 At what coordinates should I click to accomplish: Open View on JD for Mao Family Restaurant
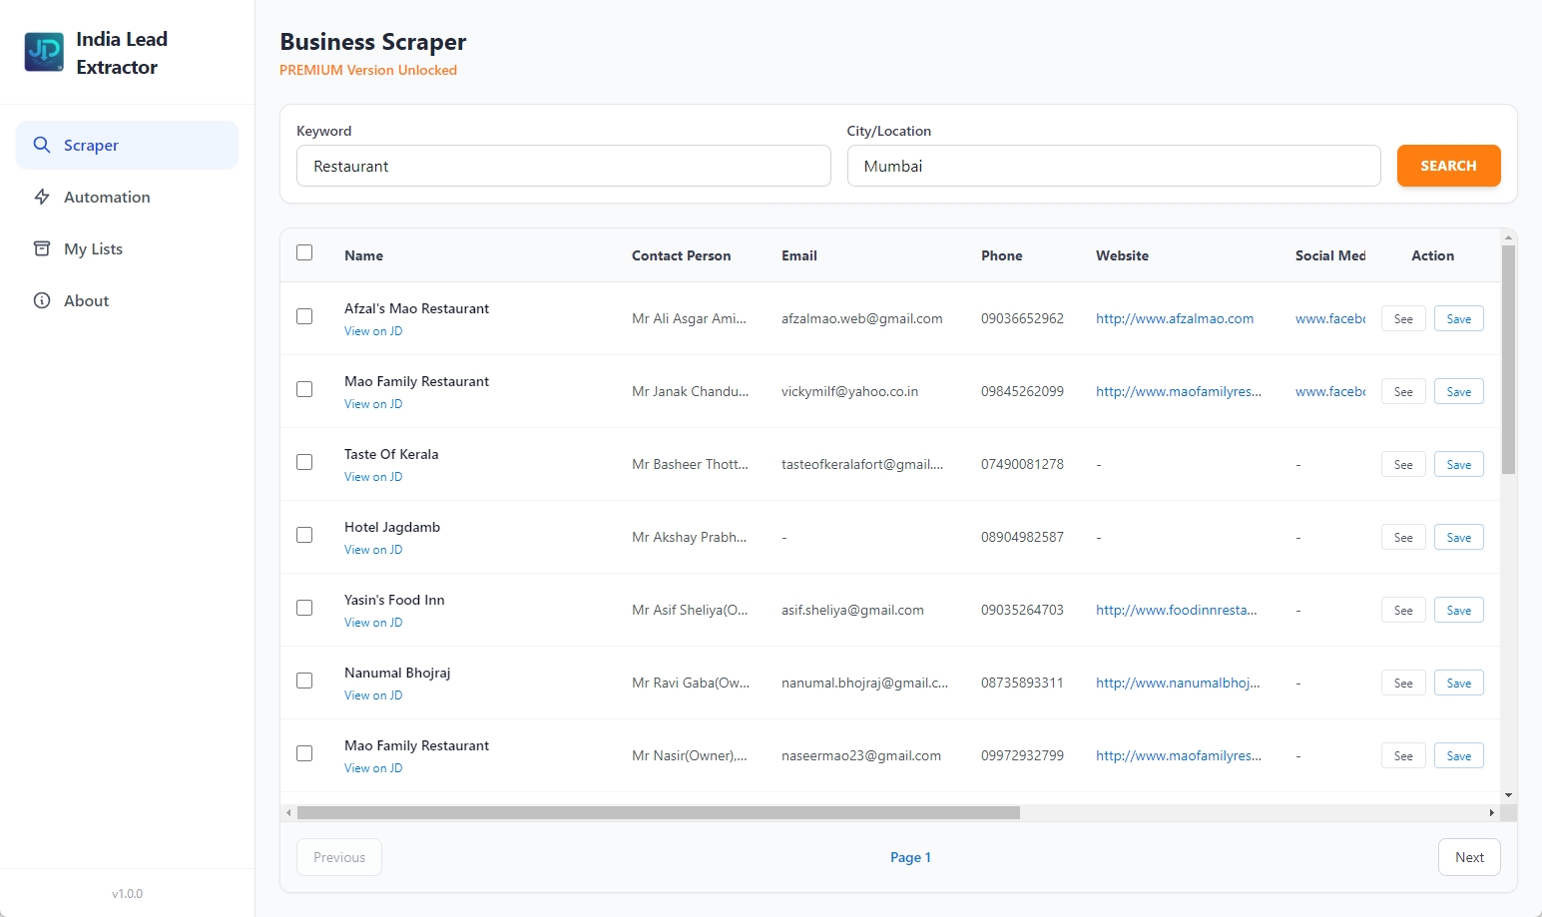pyautogui.click(x=373, y=403)
